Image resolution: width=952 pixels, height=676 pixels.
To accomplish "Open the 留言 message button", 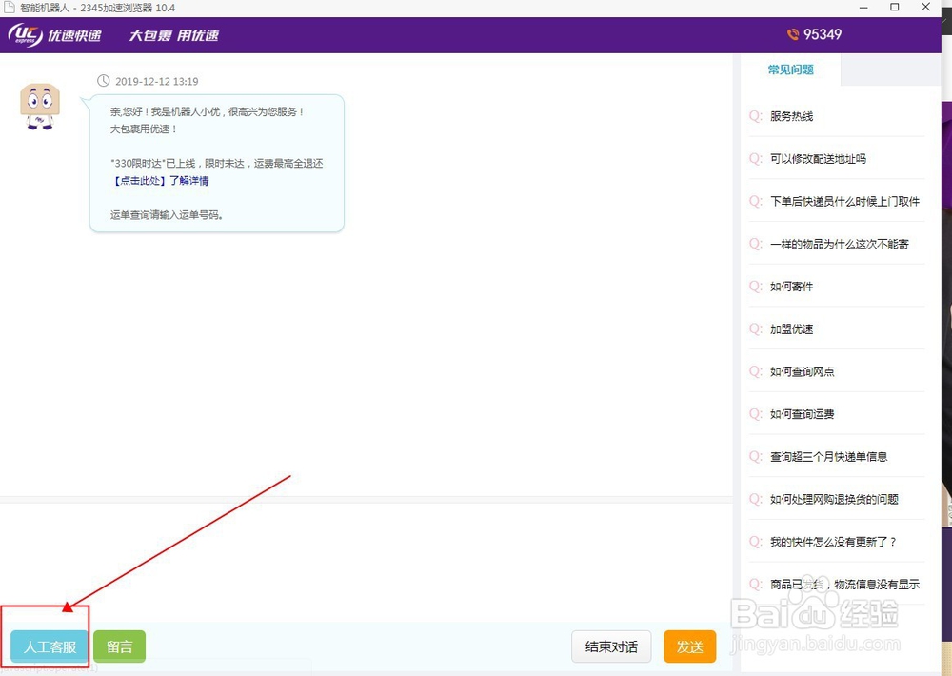I will tap(120, 646).
